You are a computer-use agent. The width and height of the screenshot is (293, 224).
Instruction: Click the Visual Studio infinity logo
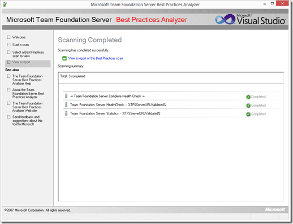pyautogui.click(x=225, y=19)
